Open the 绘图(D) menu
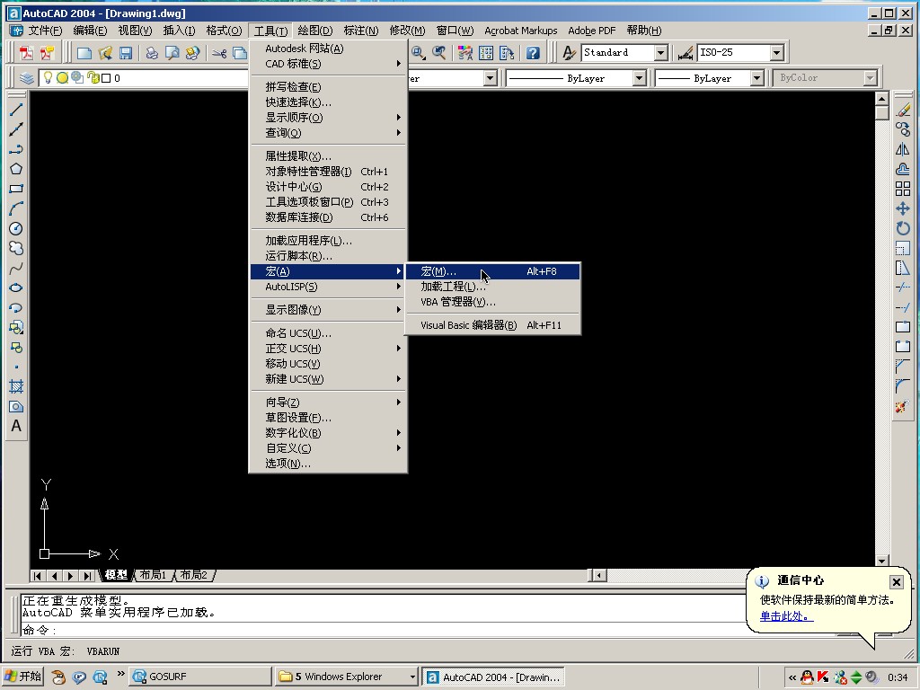 [315, 31]
